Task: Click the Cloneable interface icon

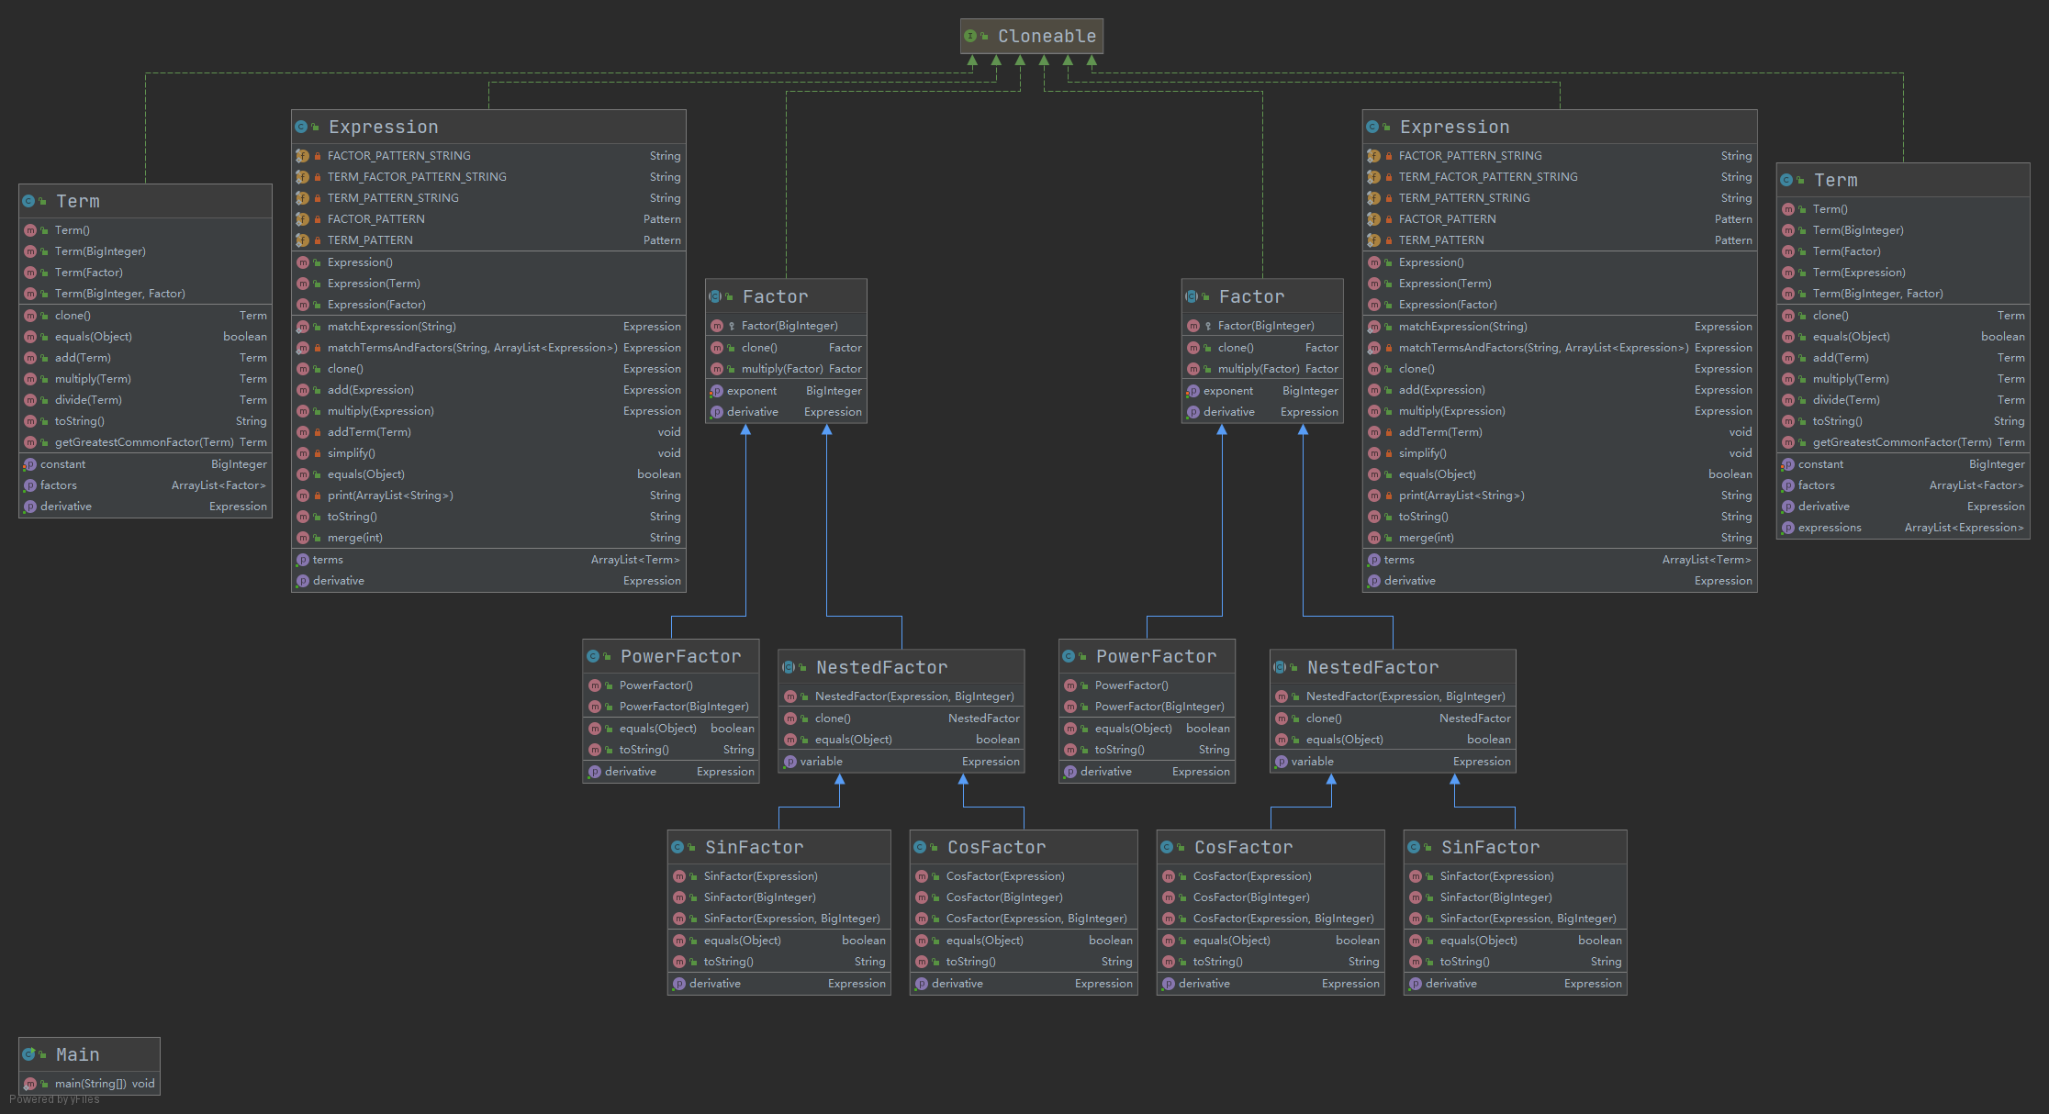Action: pyautogui.click(x=970, y=36)
